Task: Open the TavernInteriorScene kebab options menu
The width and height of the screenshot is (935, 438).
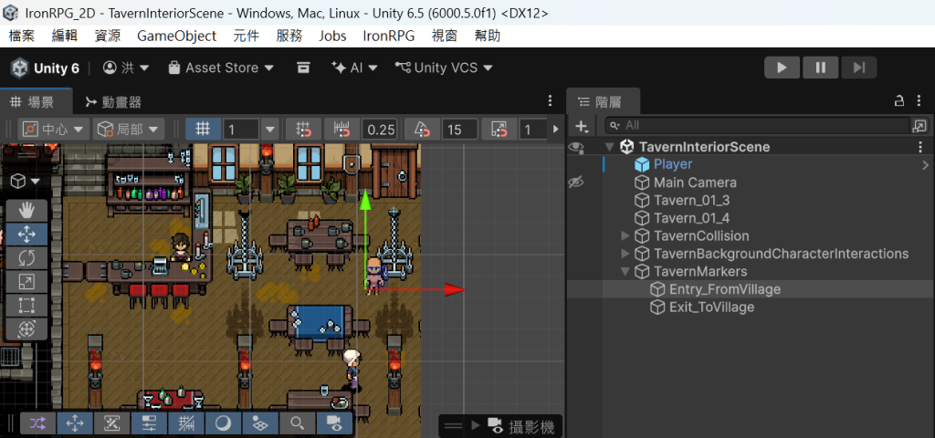Action: coord(919,147)
